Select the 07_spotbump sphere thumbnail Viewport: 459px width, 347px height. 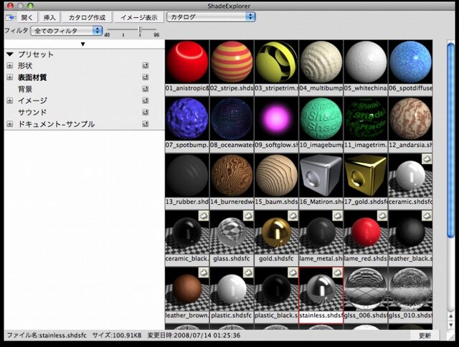(187, 119)
